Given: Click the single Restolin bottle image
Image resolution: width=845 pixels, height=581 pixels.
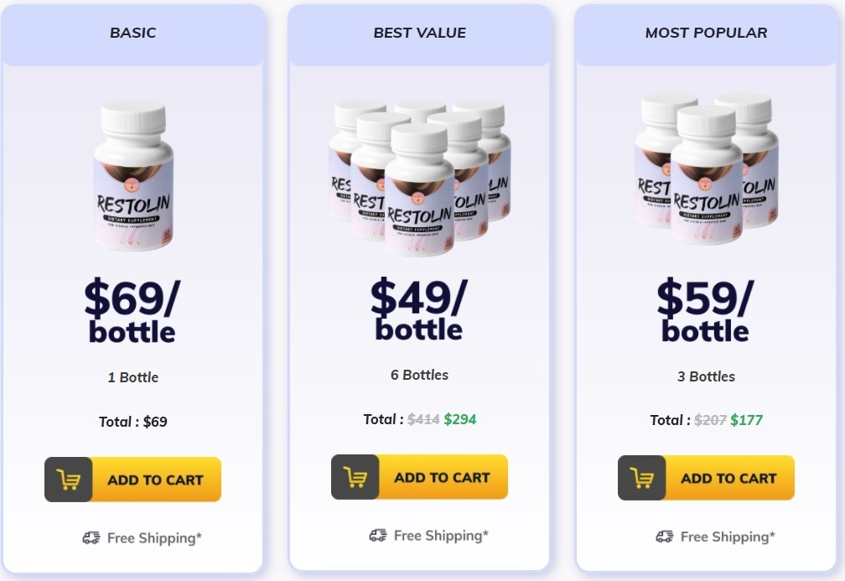Looking at the screenshot, I should (x=133, y=175).
